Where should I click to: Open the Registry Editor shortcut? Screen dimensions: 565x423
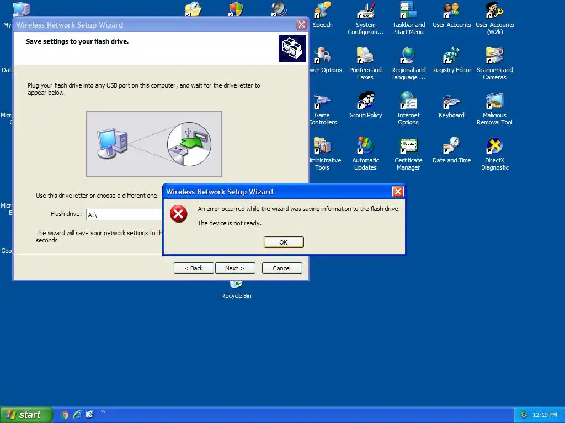click(x=451, y=60)
